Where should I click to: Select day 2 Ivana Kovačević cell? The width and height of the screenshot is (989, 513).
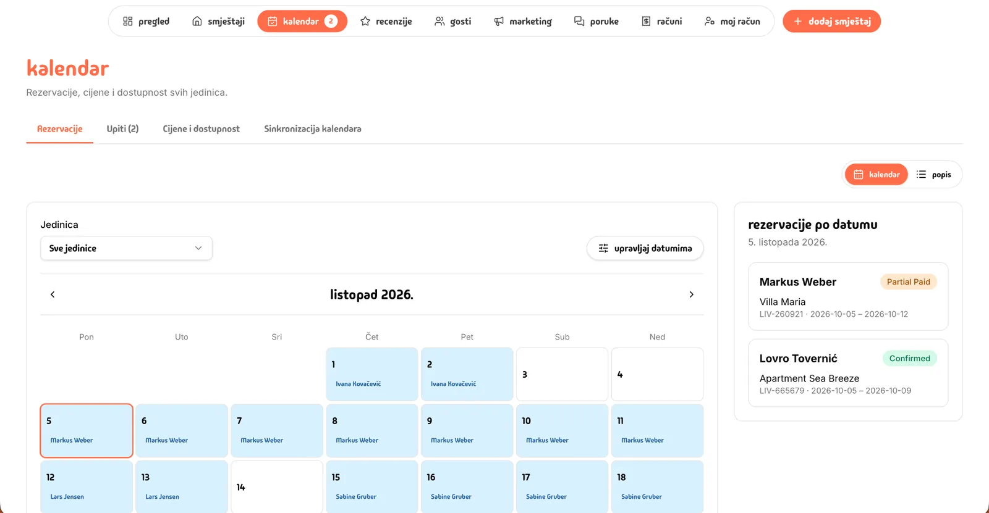pos(467,374)
